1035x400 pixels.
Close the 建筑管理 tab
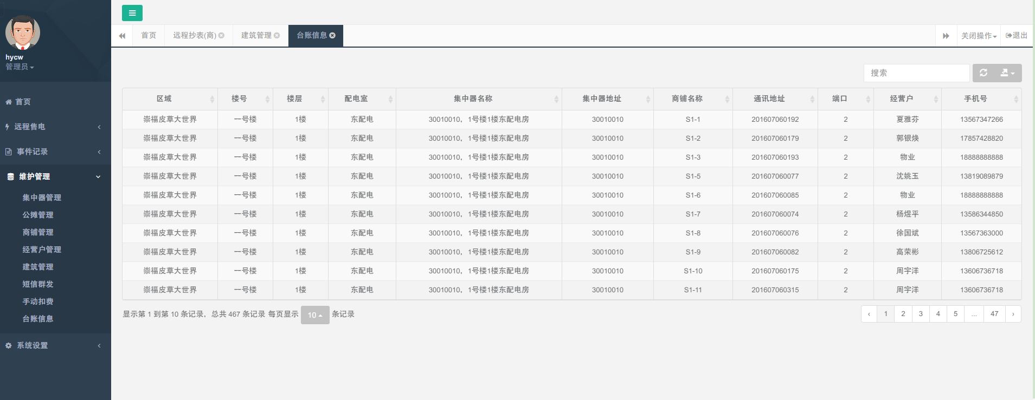[x=277, y=36]
